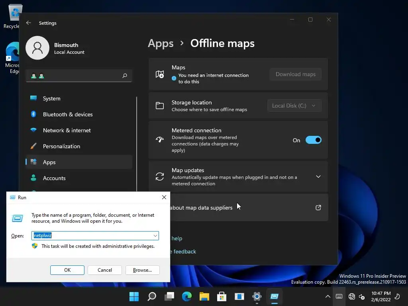Viewport: 408px width, 306px height.
Task: Click the Bismouth profile avatar
Action: (x=37, y=48)
